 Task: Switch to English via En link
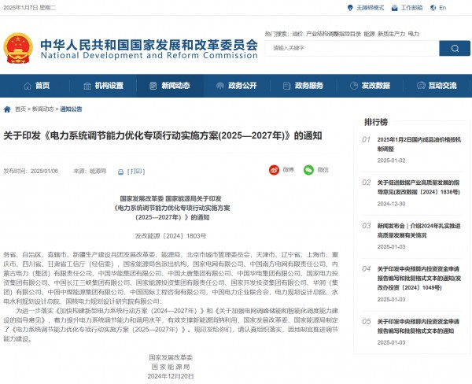[x=442, y=8]
